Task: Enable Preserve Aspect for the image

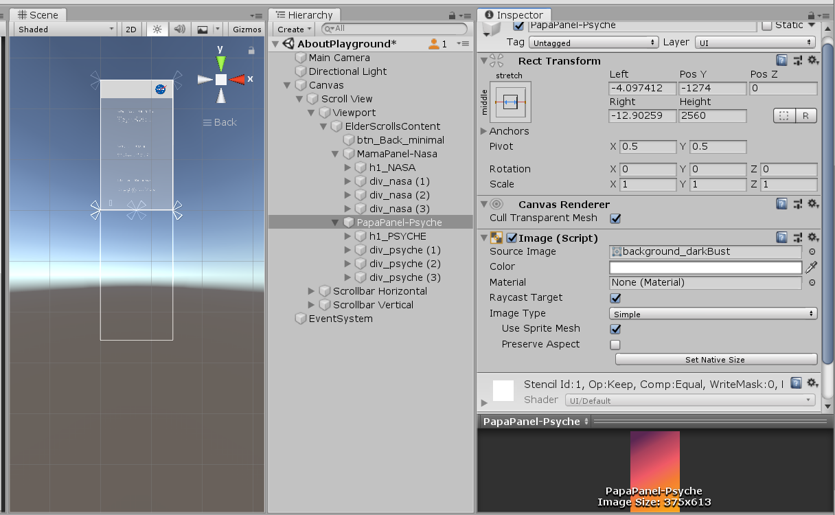Action: pos(615,344)
